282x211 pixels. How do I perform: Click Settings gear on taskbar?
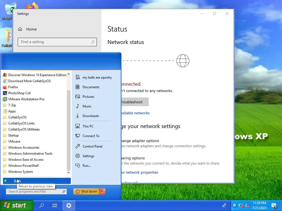tap(69, 206)
